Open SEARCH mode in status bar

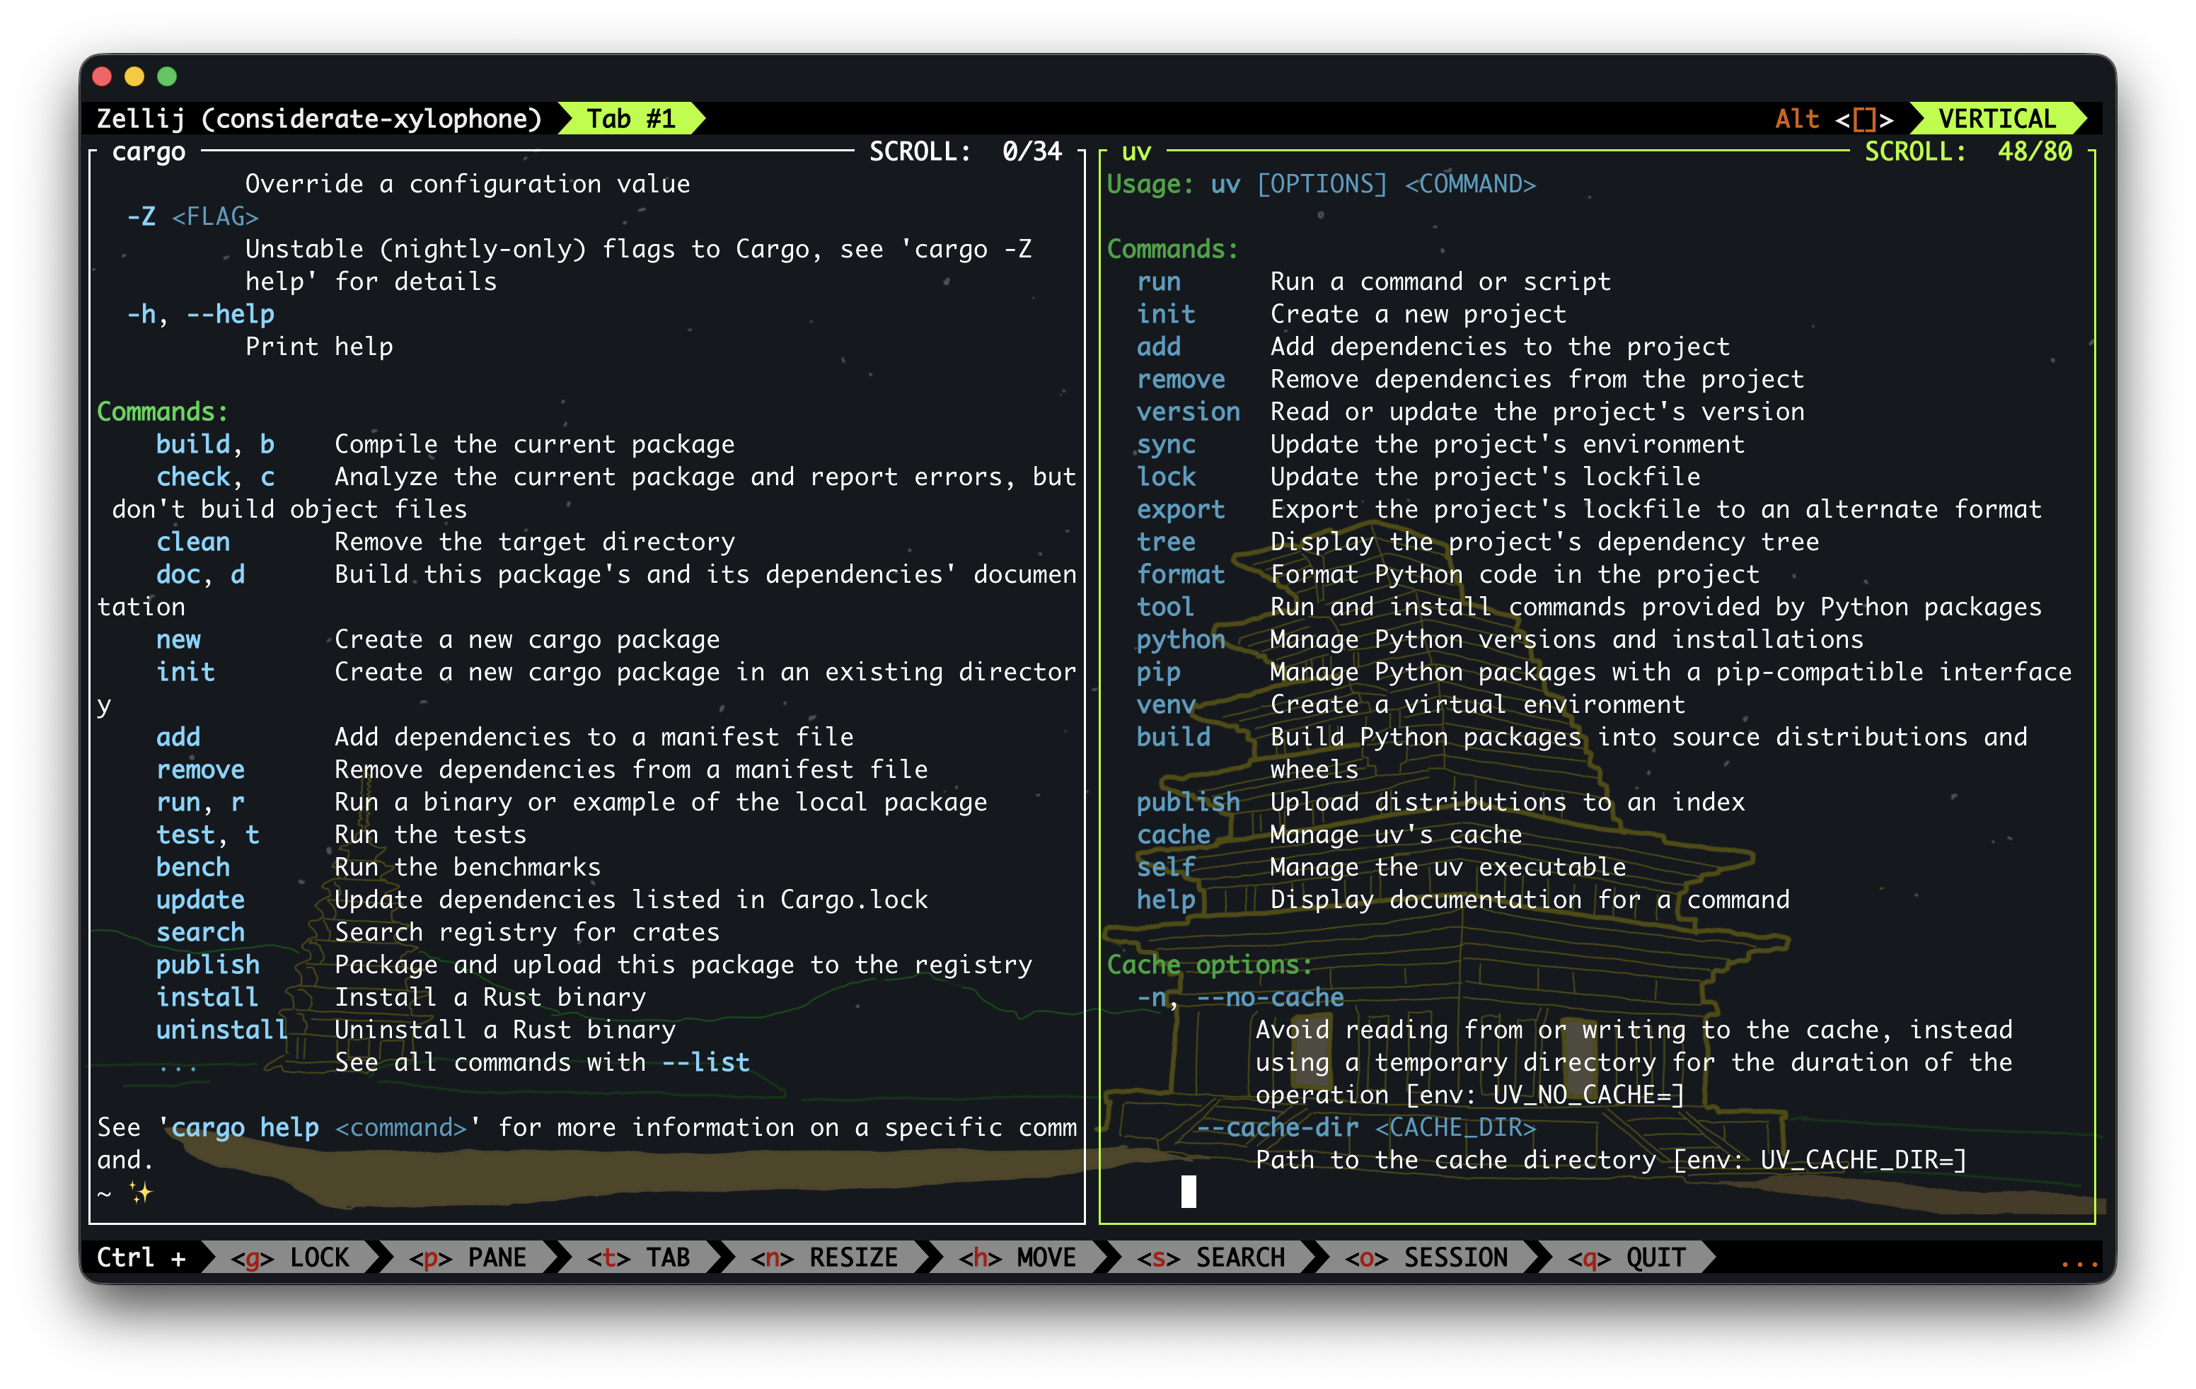[x=1210, y=1257]
